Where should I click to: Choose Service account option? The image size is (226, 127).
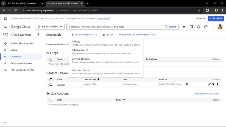pos(106,60)
